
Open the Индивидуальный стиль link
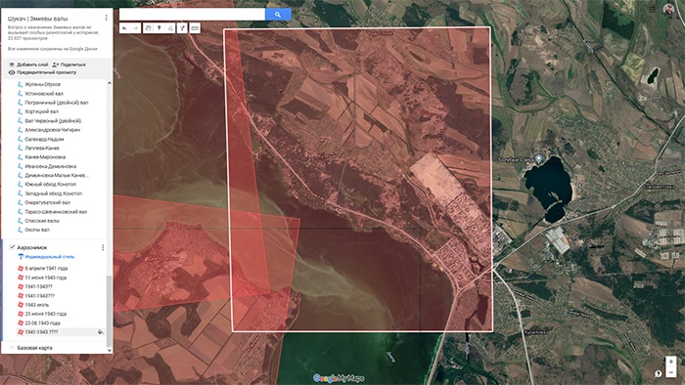(49, 257)
